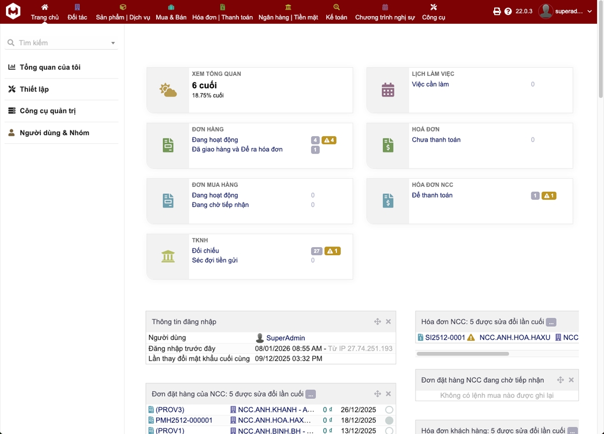This screenshot has height=434, width=604.
Task: Click the magnifier icon in search field
Action: [x=11, y=43]
